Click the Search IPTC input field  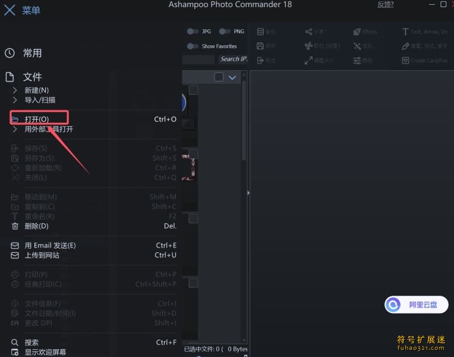234,59
